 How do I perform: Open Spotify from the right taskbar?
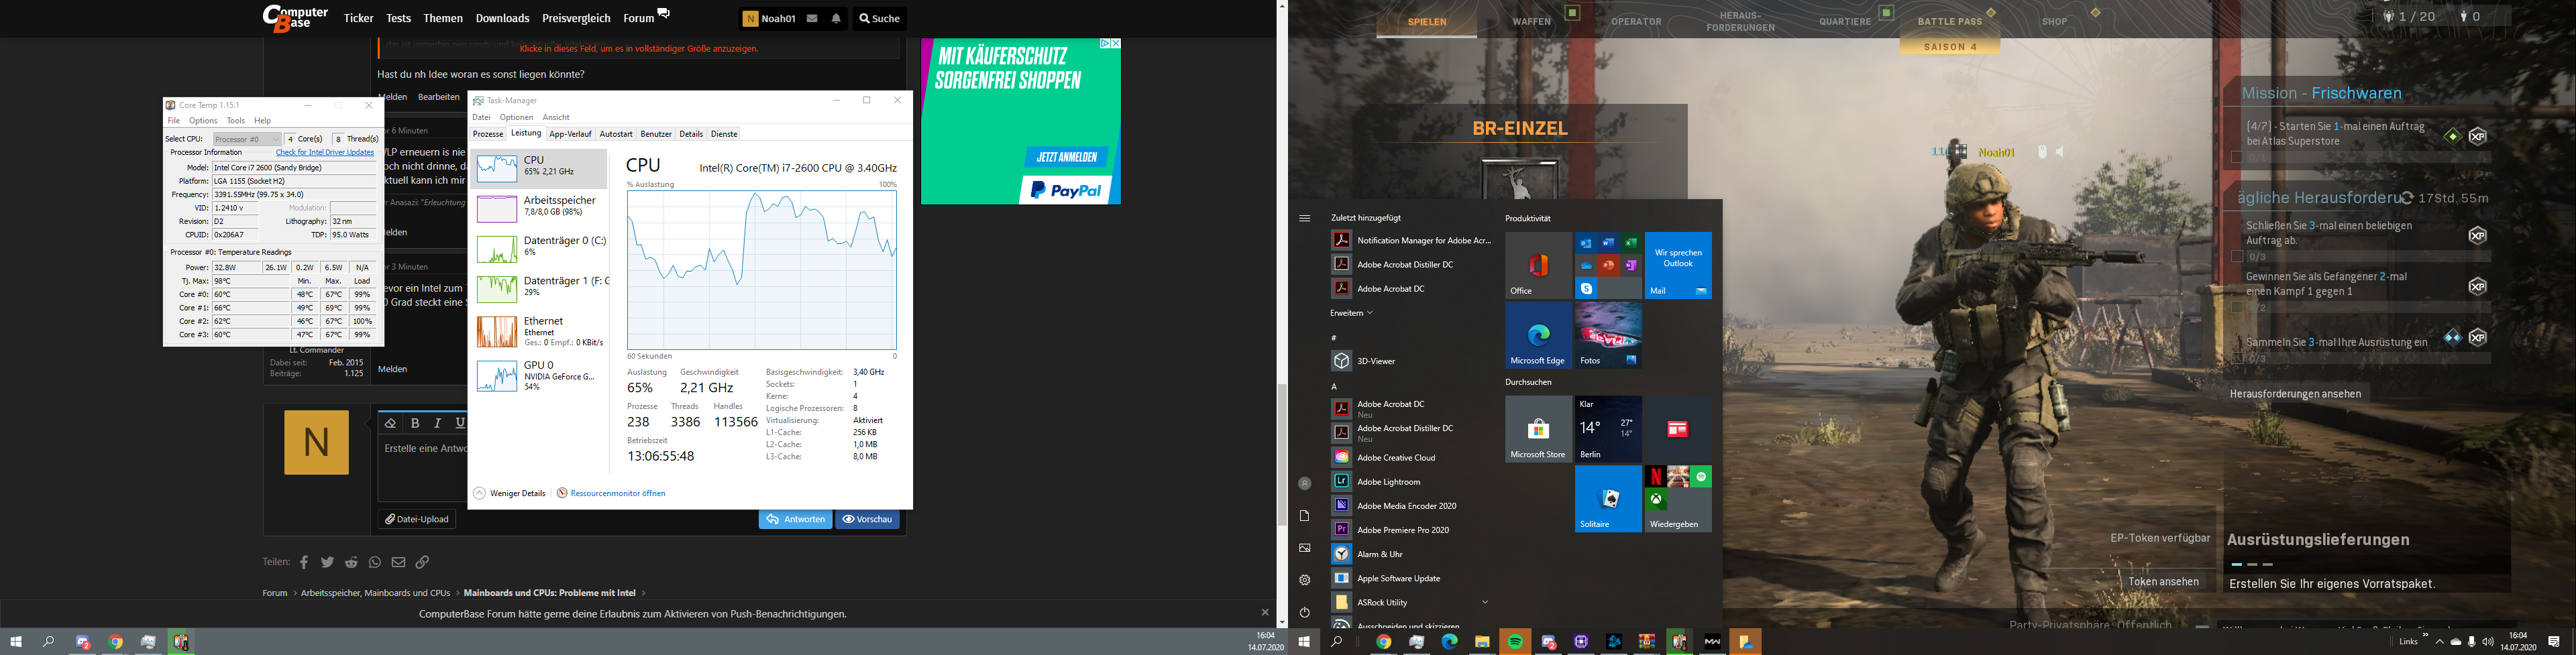(1515, 642)
